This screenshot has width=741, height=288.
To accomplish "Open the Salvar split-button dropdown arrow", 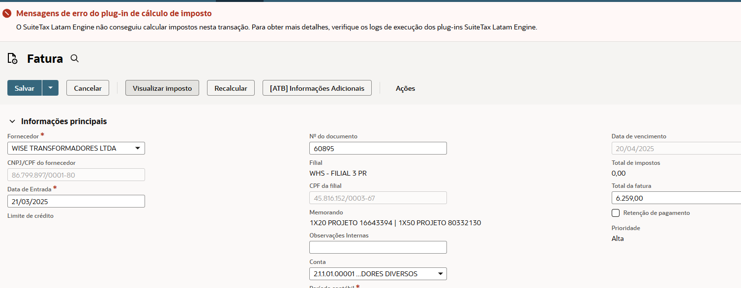I will click(x=51, y=88).
